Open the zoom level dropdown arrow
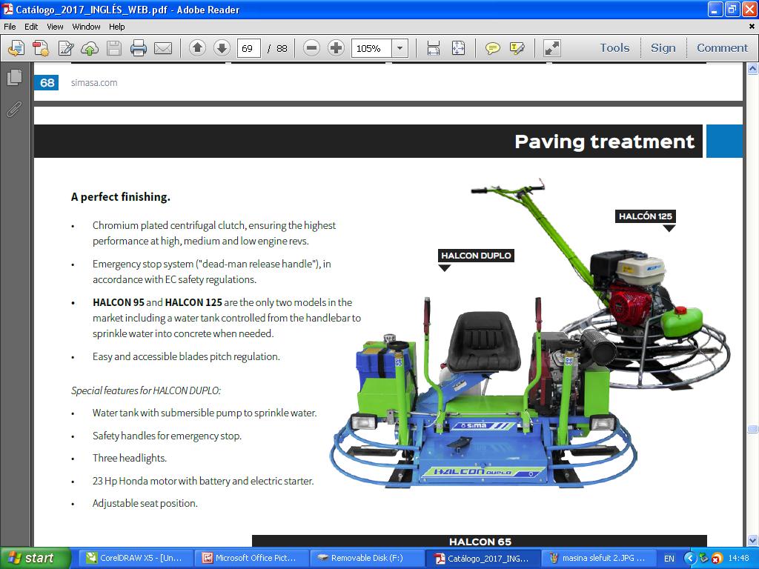Image resolution: width=759 pixels, height=569 pixels. click(400, 48)
